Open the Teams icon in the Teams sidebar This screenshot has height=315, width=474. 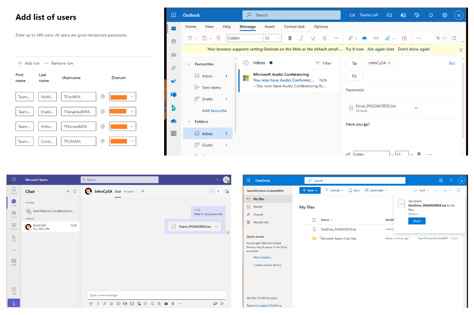coord(14,214)
